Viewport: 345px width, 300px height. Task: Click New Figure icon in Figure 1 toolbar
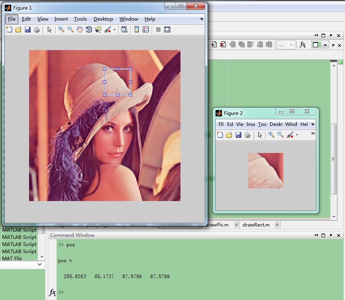(9, 29)
